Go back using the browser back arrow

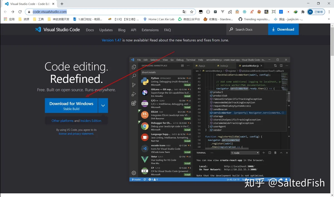tap(5, 12)
